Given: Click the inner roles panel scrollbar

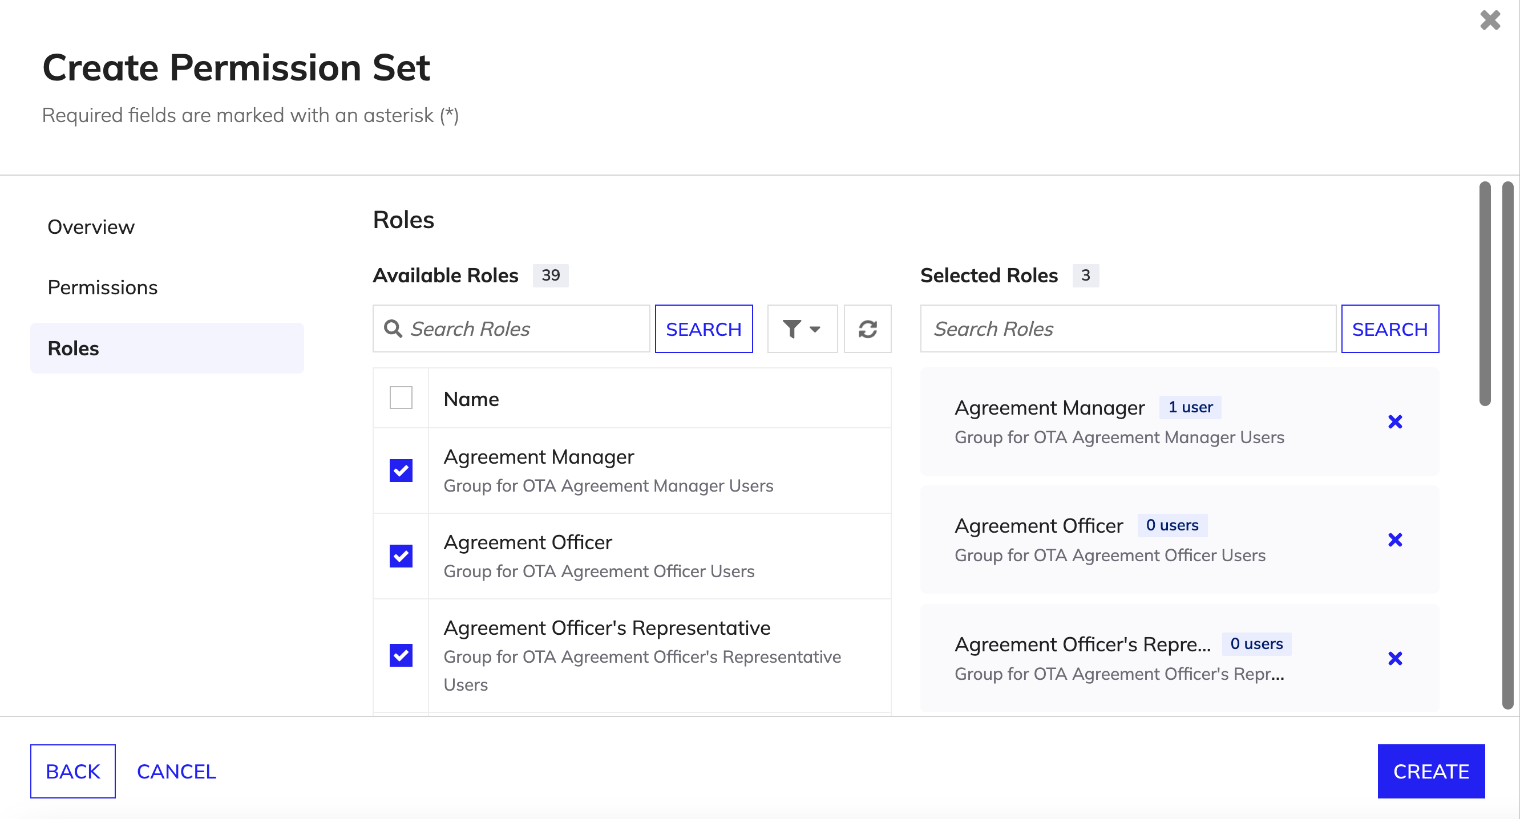Looking at the screenshot, I should (x=1485, y=294).
